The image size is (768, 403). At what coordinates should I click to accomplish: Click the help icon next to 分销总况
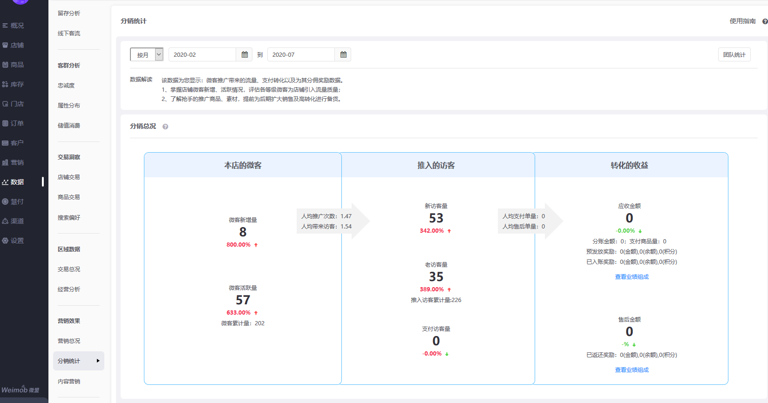coord(165,127)
